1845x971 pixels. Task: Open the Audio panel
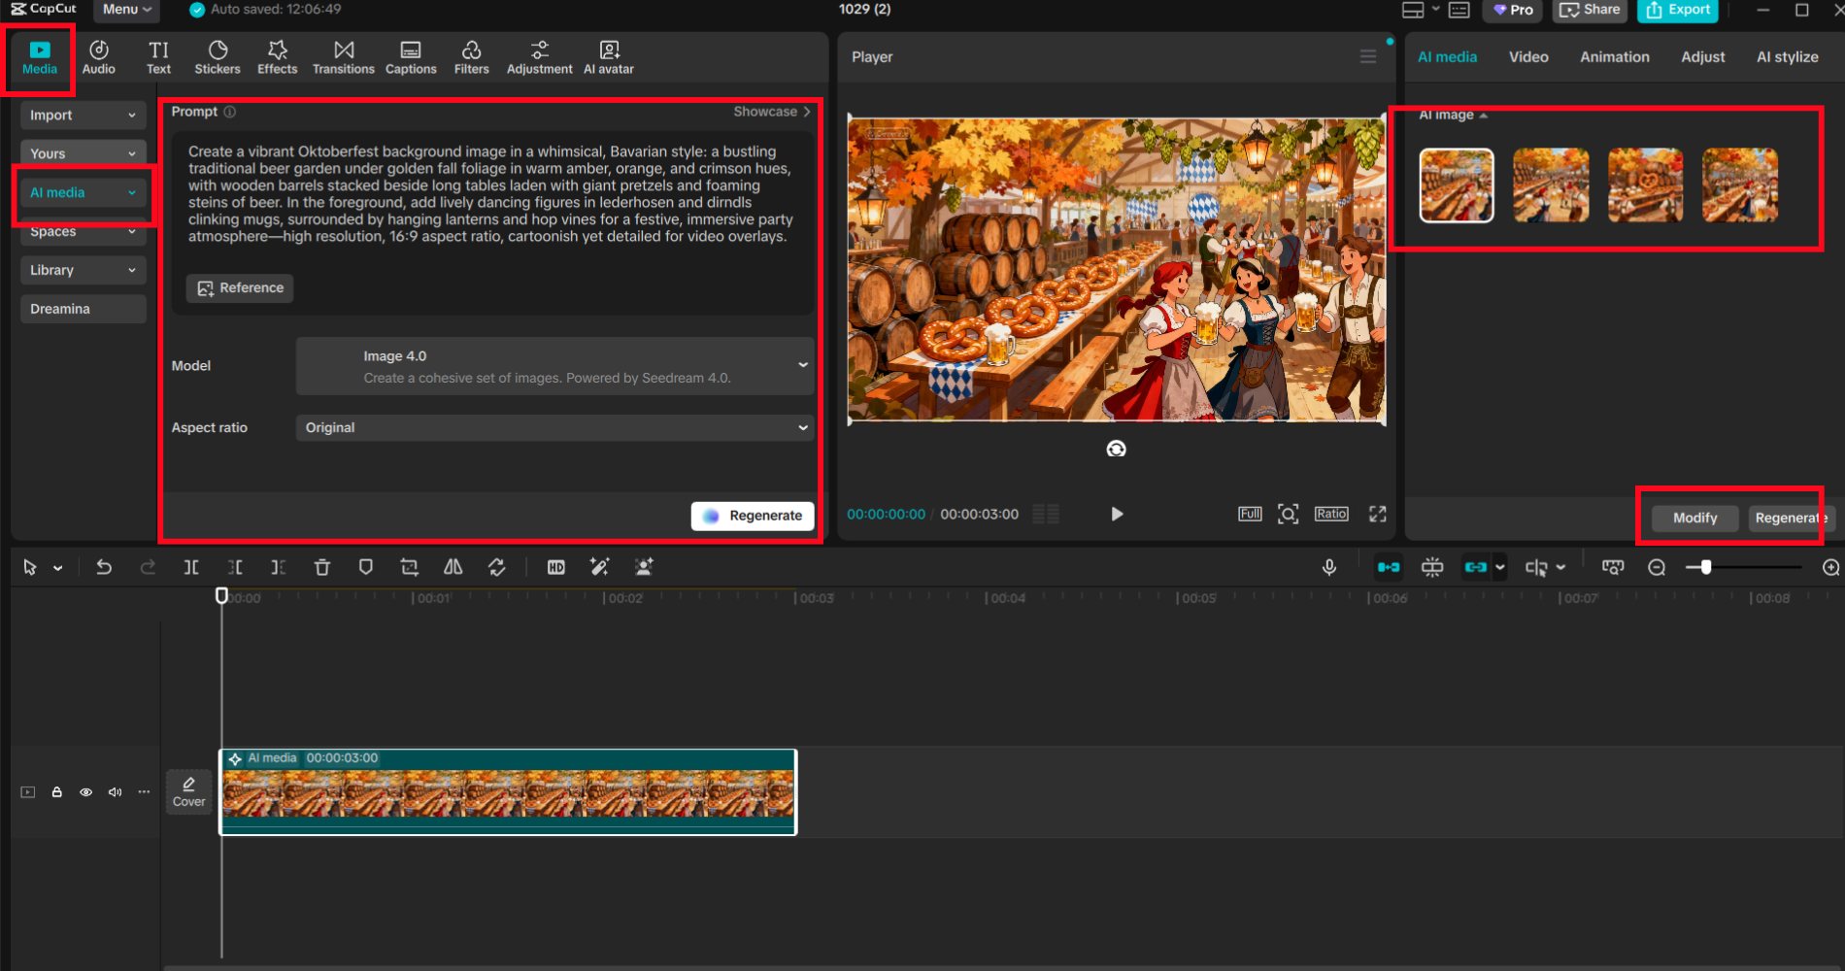point(98,55)
